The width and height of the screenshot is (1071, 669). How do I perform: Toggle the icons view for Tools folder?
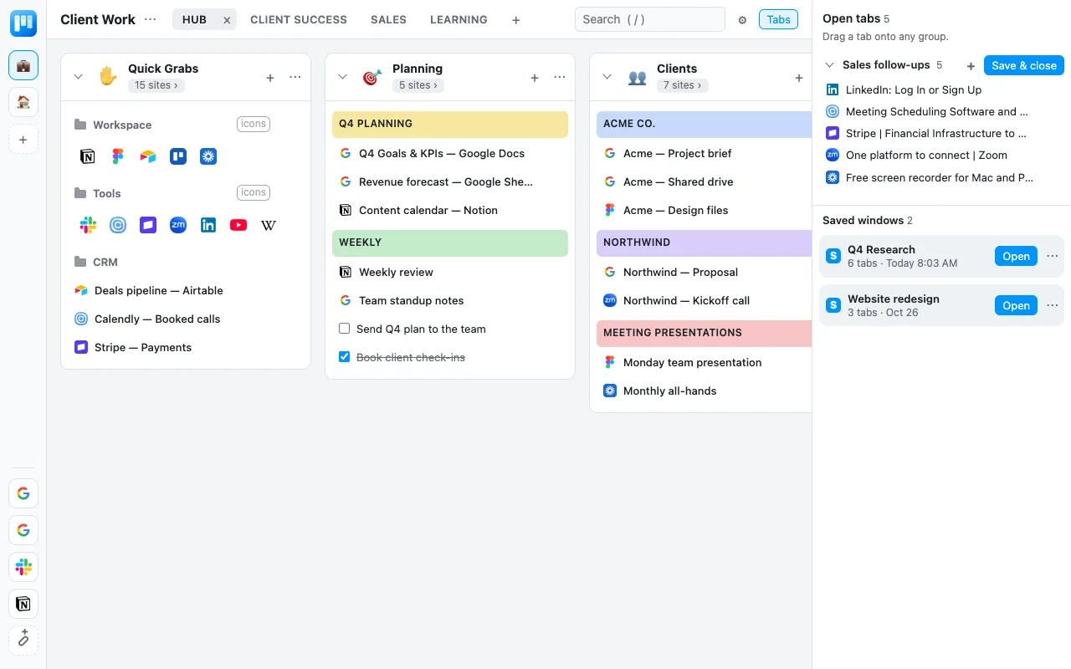tap(254, 192)
